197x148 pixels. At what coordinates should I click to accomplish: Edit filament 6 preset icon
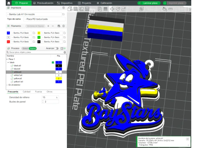(x=64, y=42)
